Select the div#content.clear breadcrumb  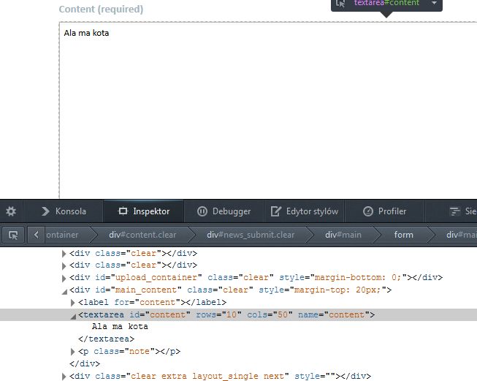coord(142,235)
